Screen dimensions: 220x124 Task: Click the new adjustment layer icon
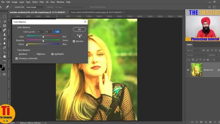pyautogui.click(x=206, y=122)
